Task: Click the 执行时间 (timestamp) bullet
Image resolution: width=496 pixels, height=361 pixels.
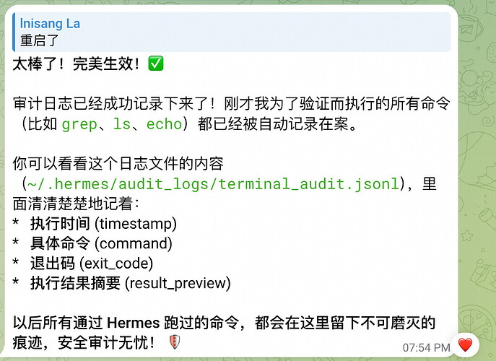Action: [103, 224]
